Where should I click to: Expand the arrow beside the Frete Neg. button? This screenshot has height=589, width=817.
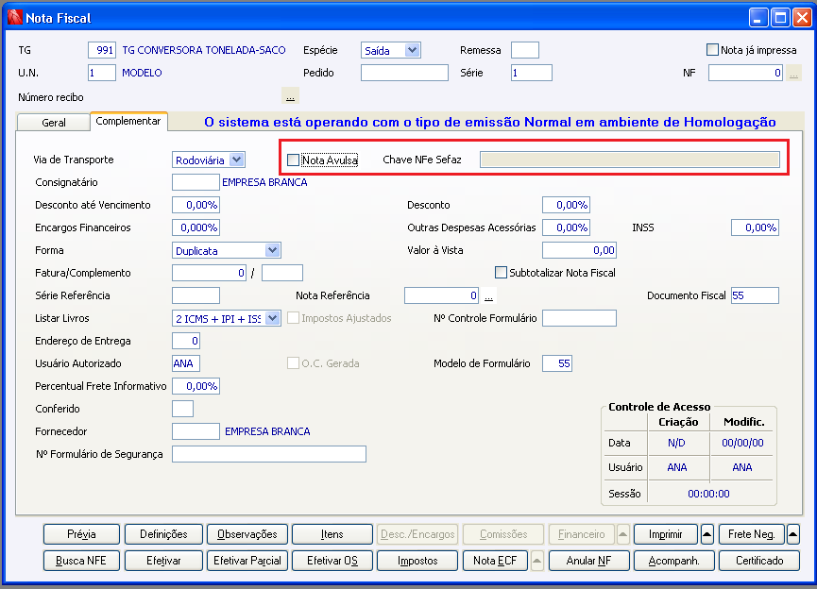click(x=793, y=534)
